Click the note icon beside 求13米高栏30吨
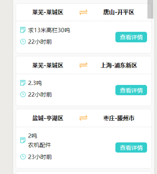The height and width of the screenshot is (174, 157). (x=23, y=30)
